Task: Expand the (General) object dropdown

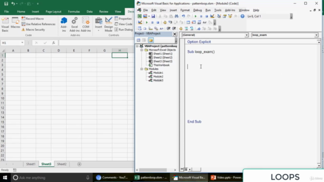Action: pyautogui.click(x=247, y=35)
